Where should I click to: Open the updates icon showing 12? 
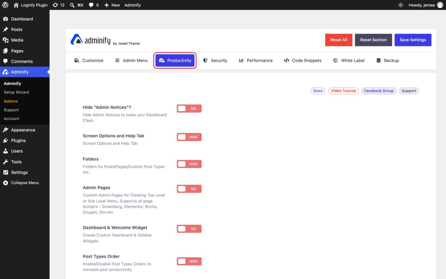coord(55,5)
